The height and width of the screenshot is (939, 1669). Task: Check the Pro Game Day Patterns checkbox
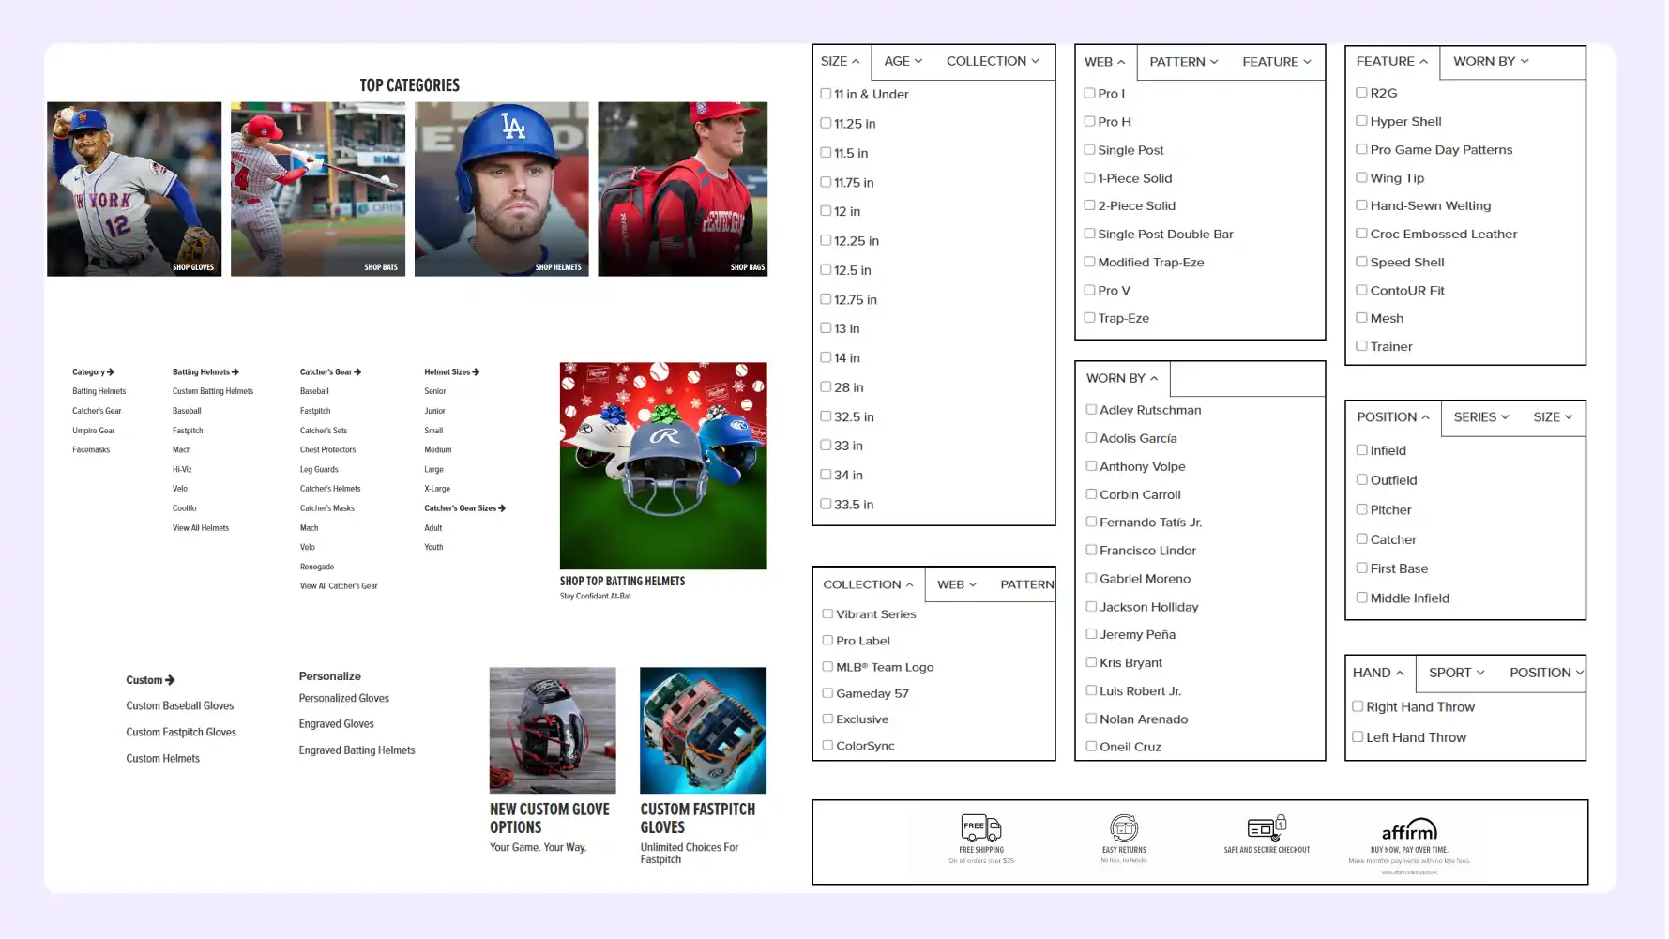coord(1361,149)
